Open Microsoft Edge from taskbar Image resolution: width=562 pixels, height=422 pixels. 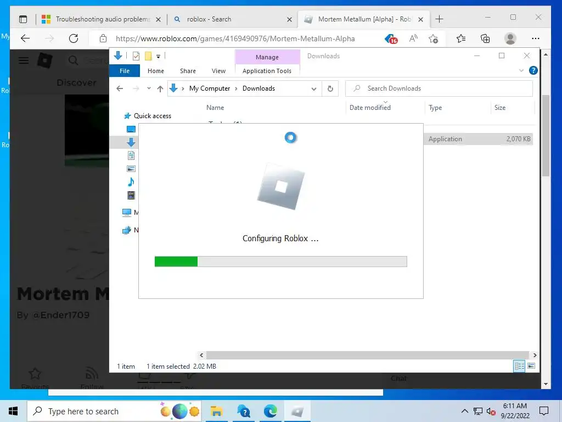tap(270, 411)
